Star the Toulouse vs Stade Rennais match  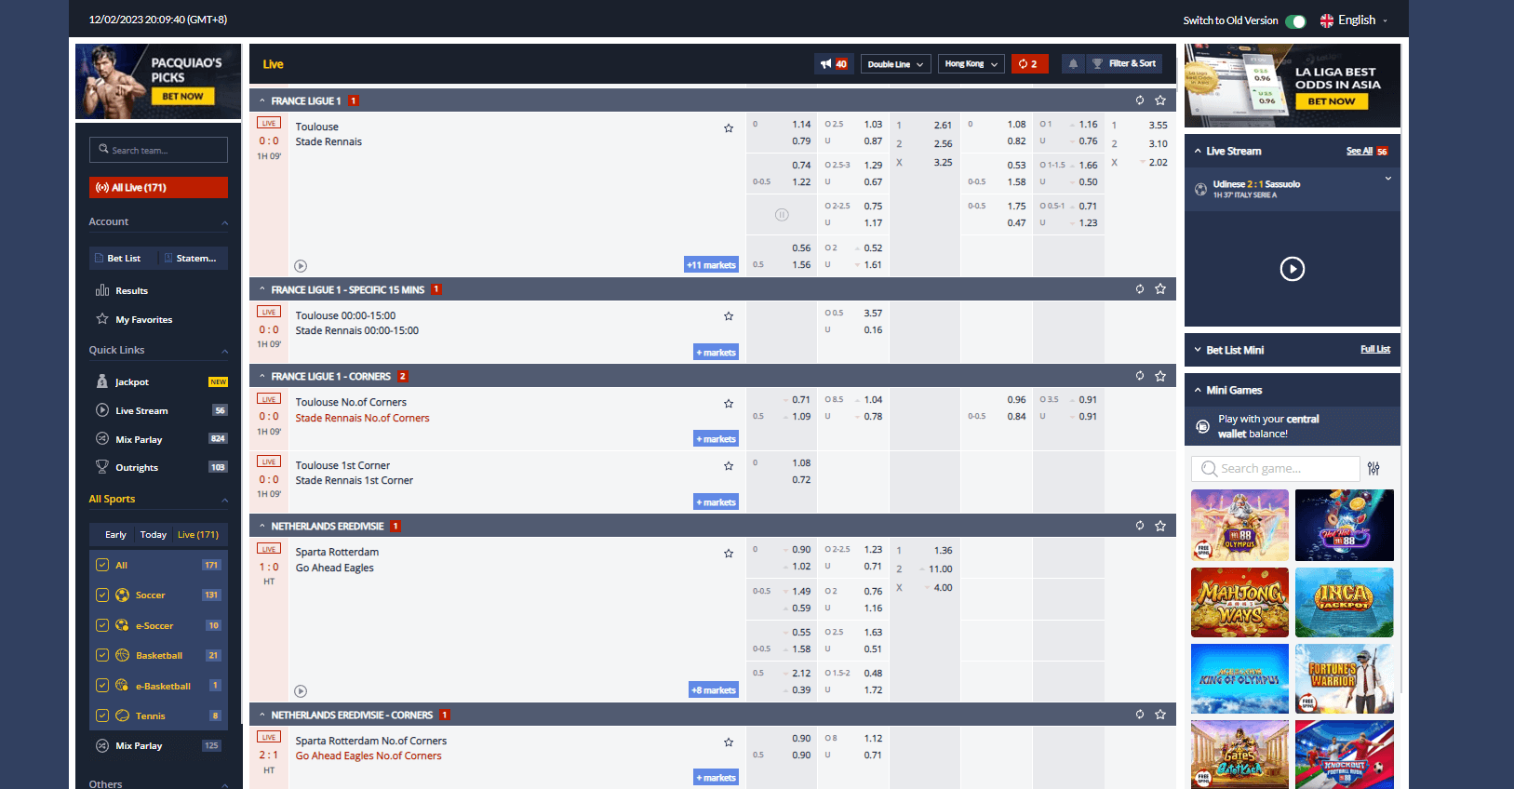coord(729,128)
